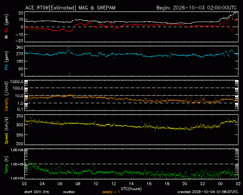Click the 00 hour tick label on time axis
Viewport: 243px width, 195px height.
pyautogui.click(x=220, y=184)
